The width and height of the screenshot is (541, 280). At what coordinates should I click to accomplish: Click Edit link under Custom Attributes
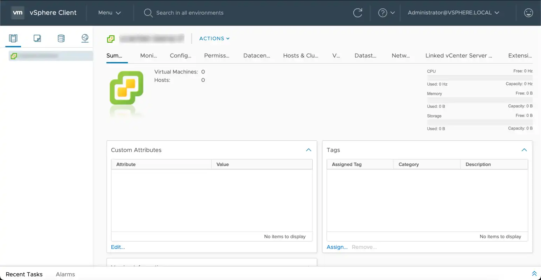click(118, 247)
